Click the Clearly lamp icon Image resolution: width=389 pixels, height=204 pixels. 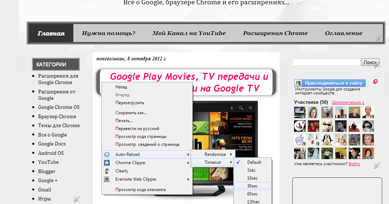pyautogui.click(x=107, y=171)
